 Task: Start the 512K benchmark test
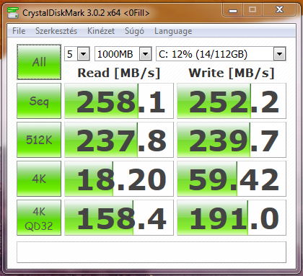[39, 140]
